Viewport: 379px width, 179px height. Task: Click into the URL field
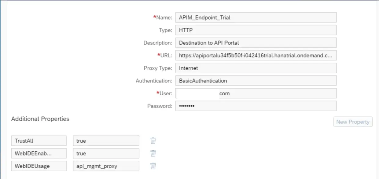[256, 56]
